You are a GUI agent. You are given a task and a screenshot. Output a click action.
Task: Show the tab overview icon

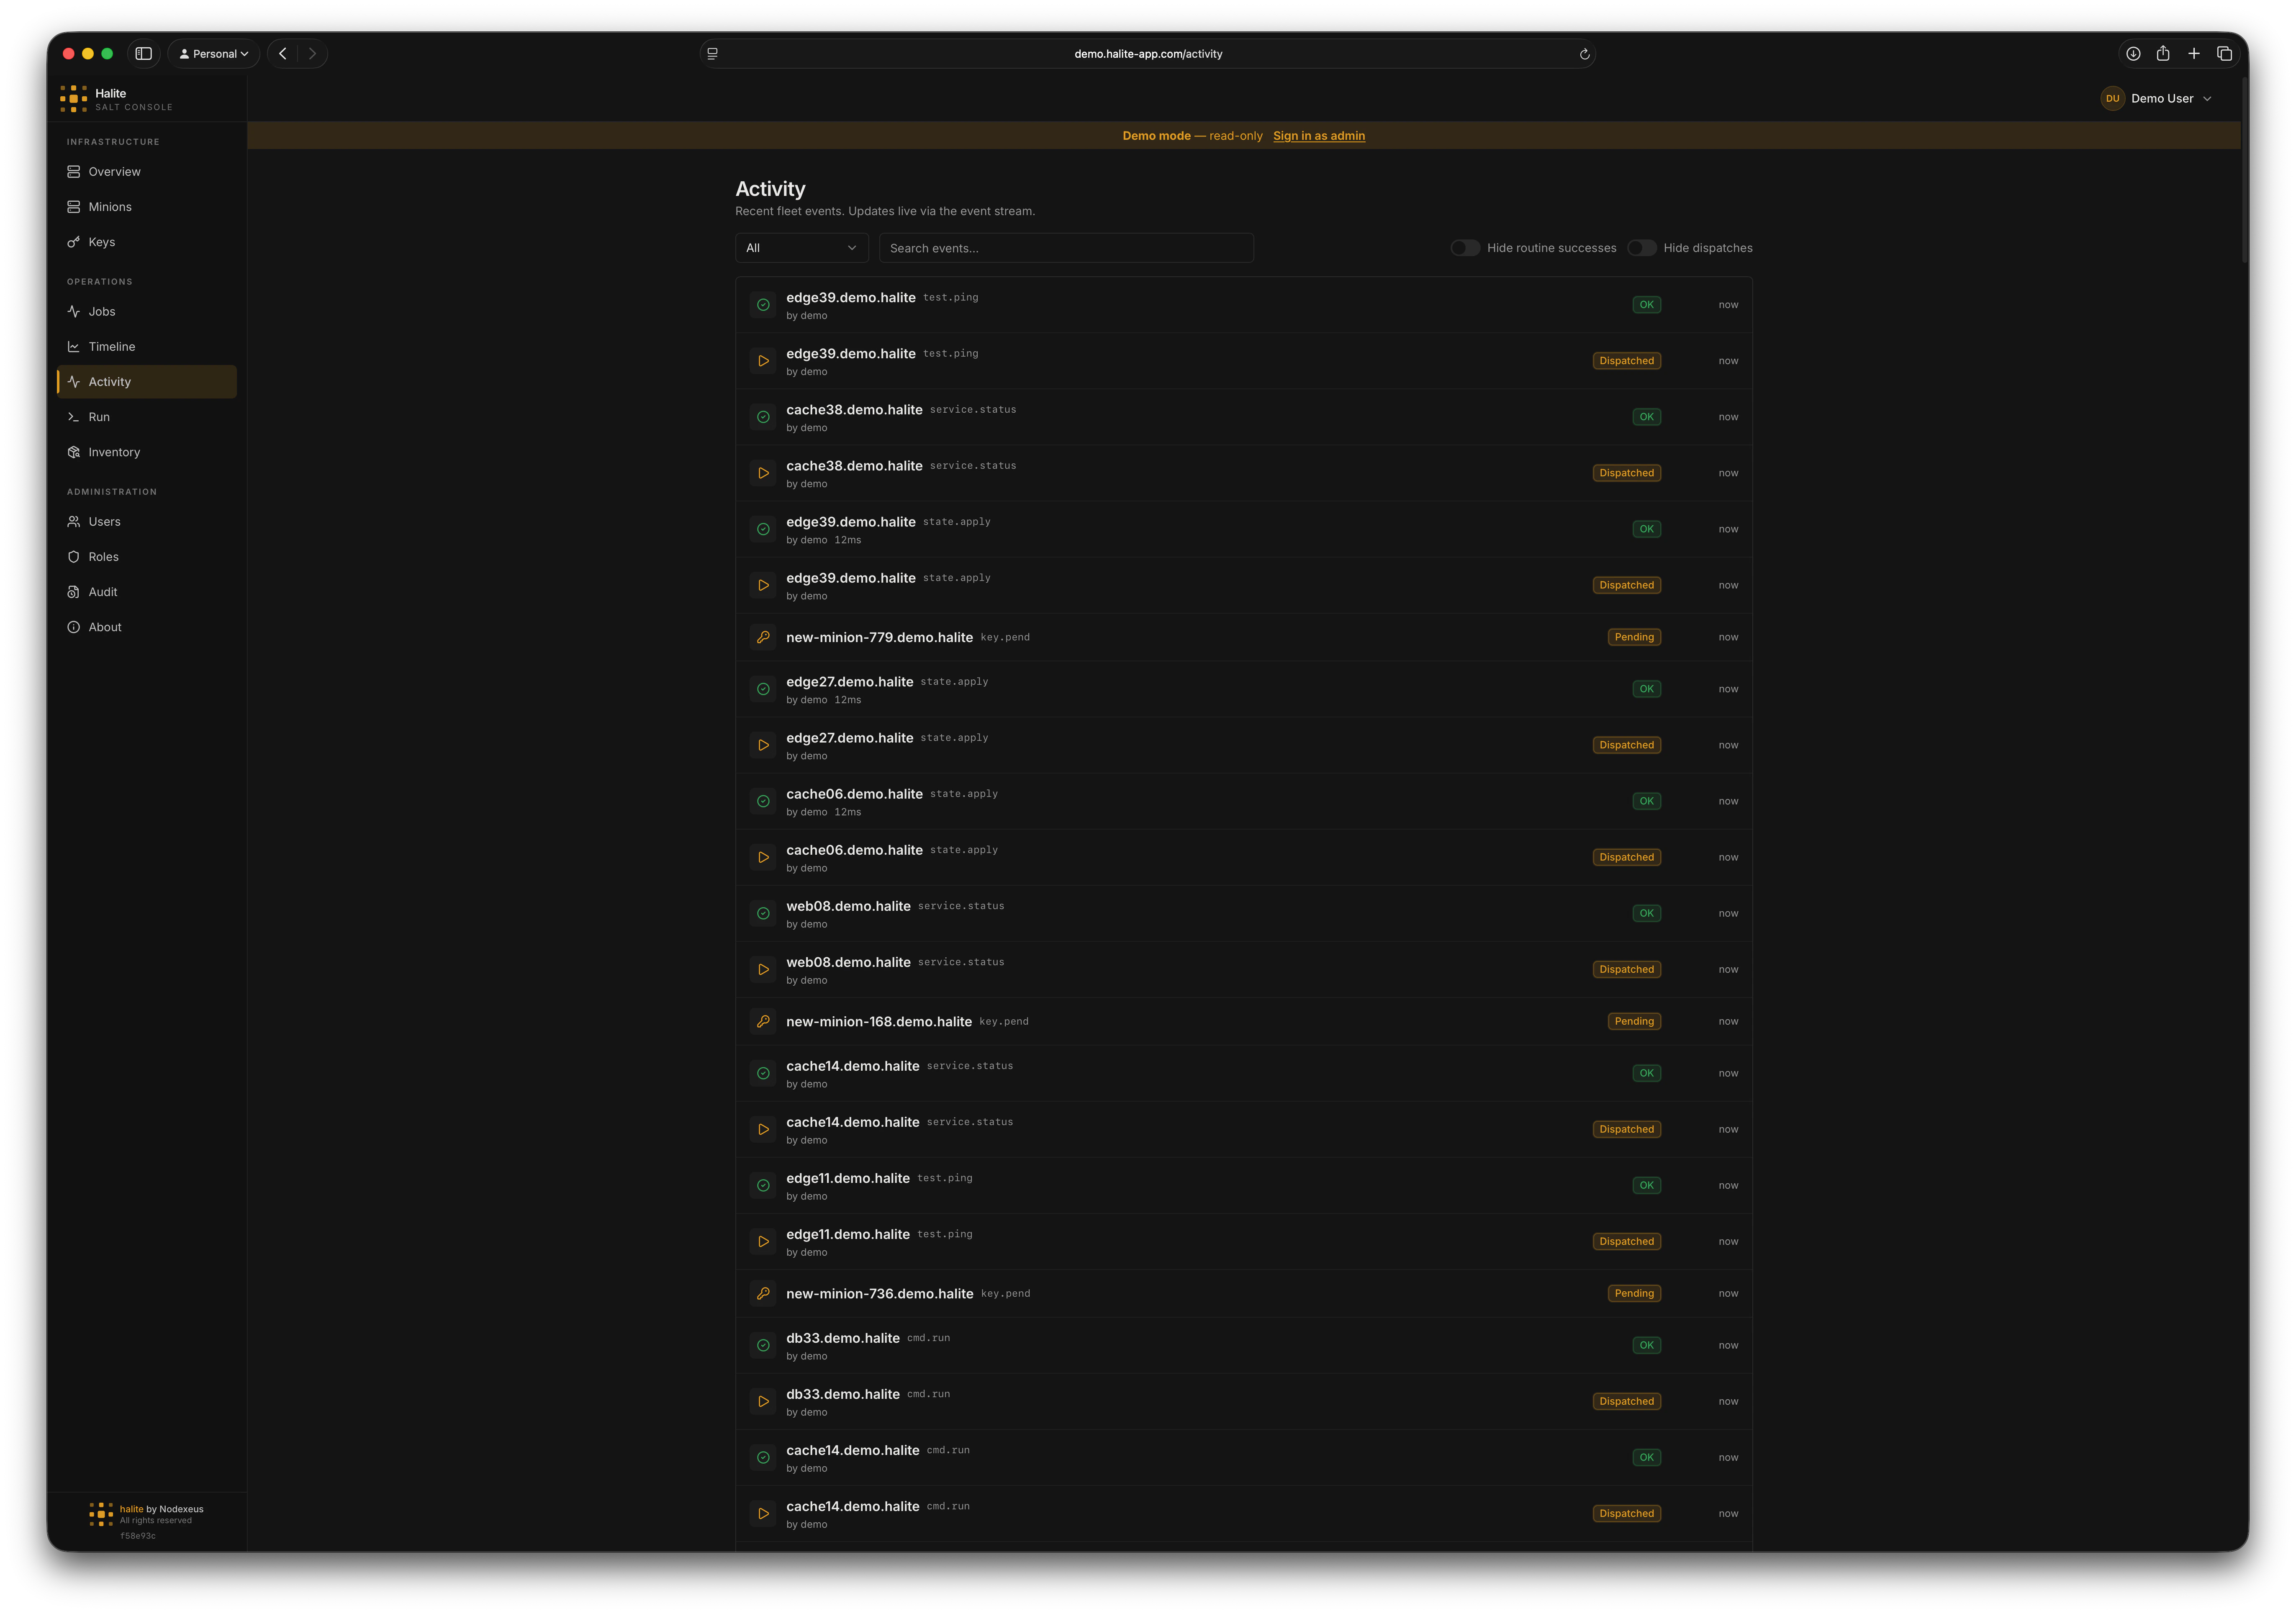(x=2225, y=54)
